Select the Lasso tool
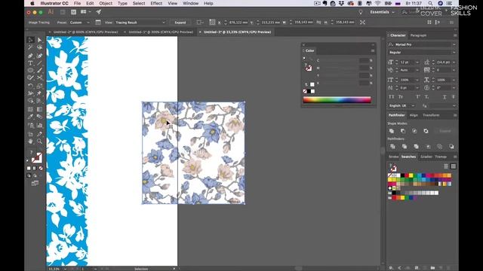This screenshot has height=271, width=483. tap(39, 47)
